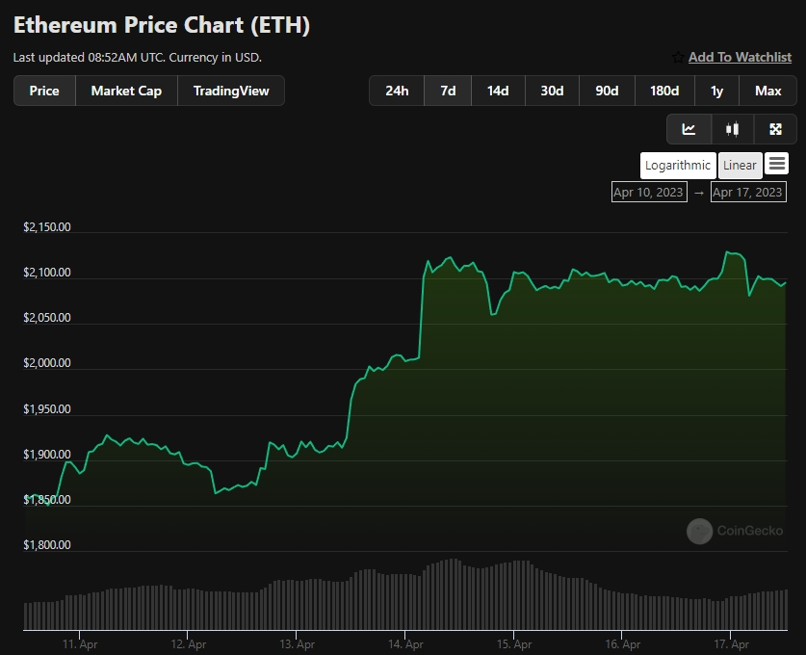
Task: Select the Price tab
Action: [44, 91]
